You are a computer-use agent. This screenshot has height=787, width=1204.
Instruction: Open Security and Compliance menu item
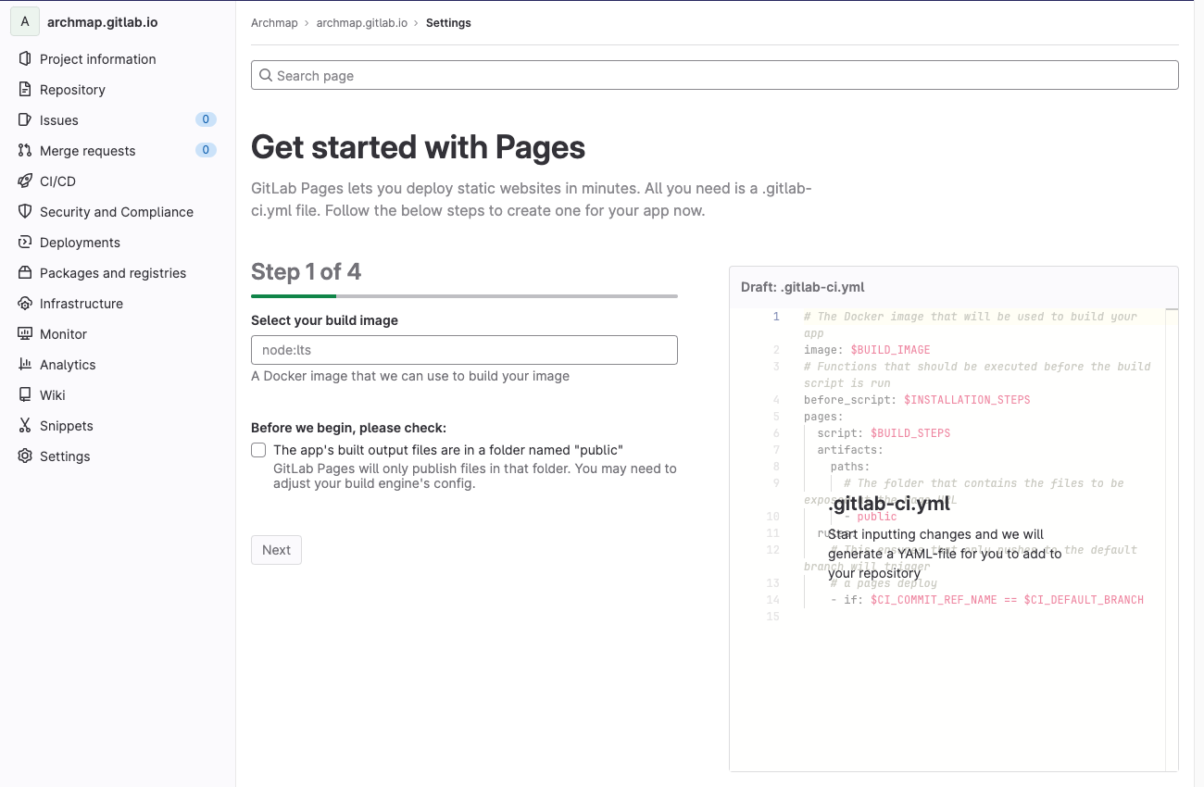point(118,211)
